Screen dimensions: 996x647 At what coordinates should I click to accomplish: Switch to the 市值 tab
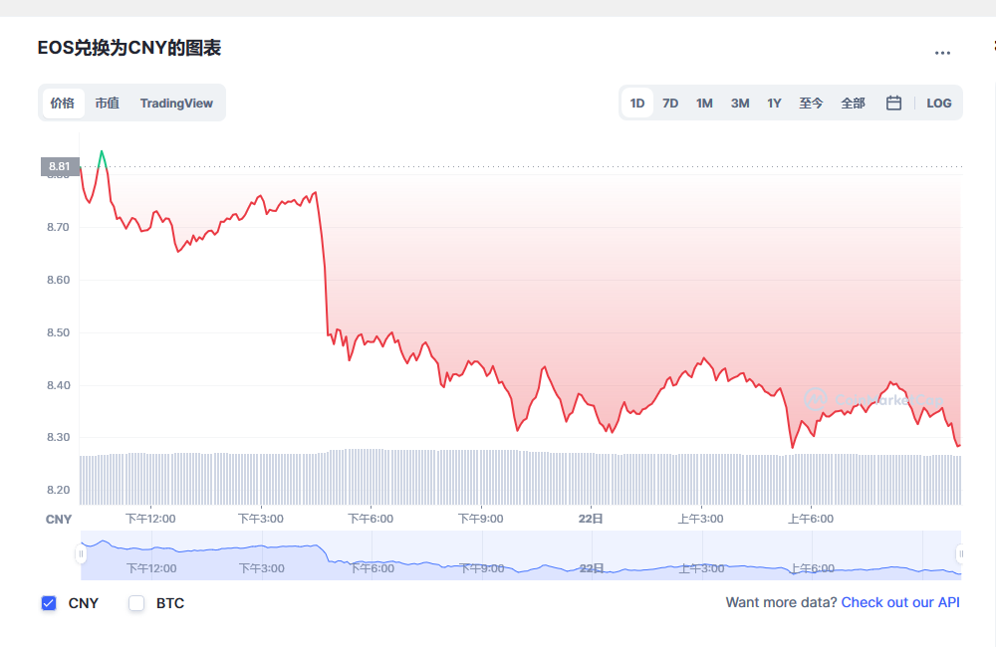107,103
